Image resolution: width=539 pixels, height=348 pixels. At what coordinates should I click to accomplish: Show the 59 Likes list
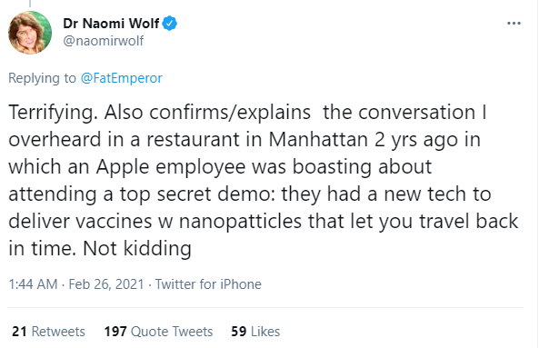click(255, 332)
